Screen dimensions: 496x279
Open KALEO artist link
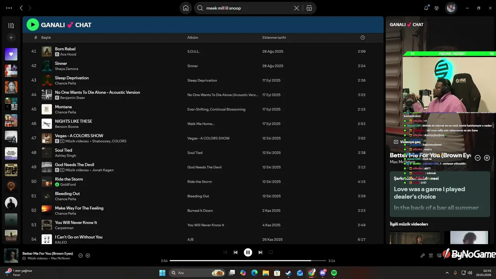coord(61,242)
